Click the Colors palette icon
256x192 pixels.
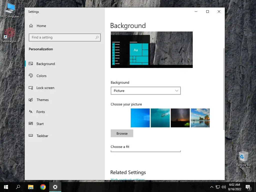tap(31, 75)
